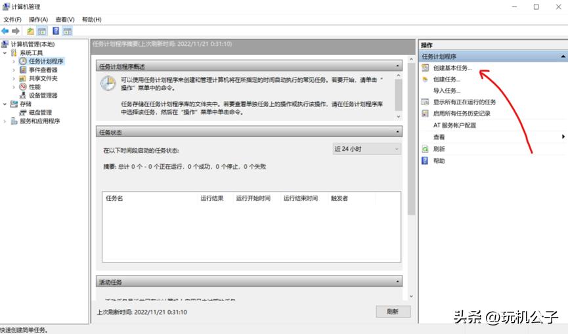Open the 查看(V) menu

[65, 20]
